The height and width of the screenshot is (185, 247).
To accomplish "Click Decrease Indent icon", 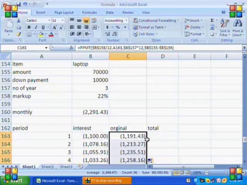I will pos(72,34).
